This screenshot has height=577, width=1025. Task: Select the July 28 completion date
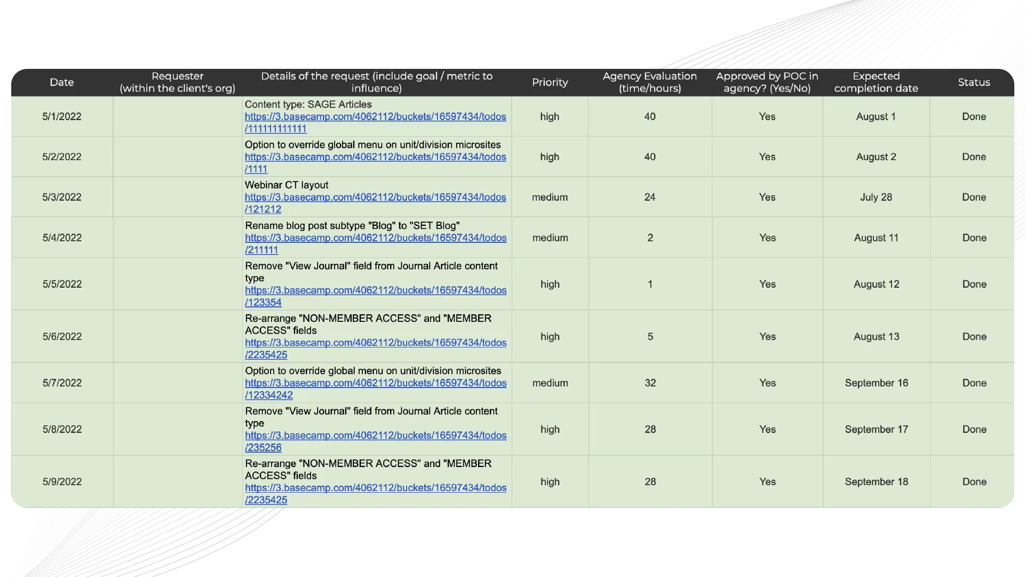(x=876, y=197)
